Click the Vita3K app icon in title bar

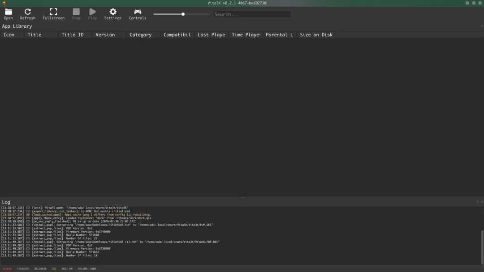(x=4, y=3)
